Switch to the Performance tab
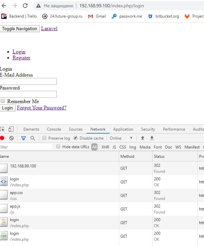Viewport: 204px width, 246px height. click(x=174, y=129)
